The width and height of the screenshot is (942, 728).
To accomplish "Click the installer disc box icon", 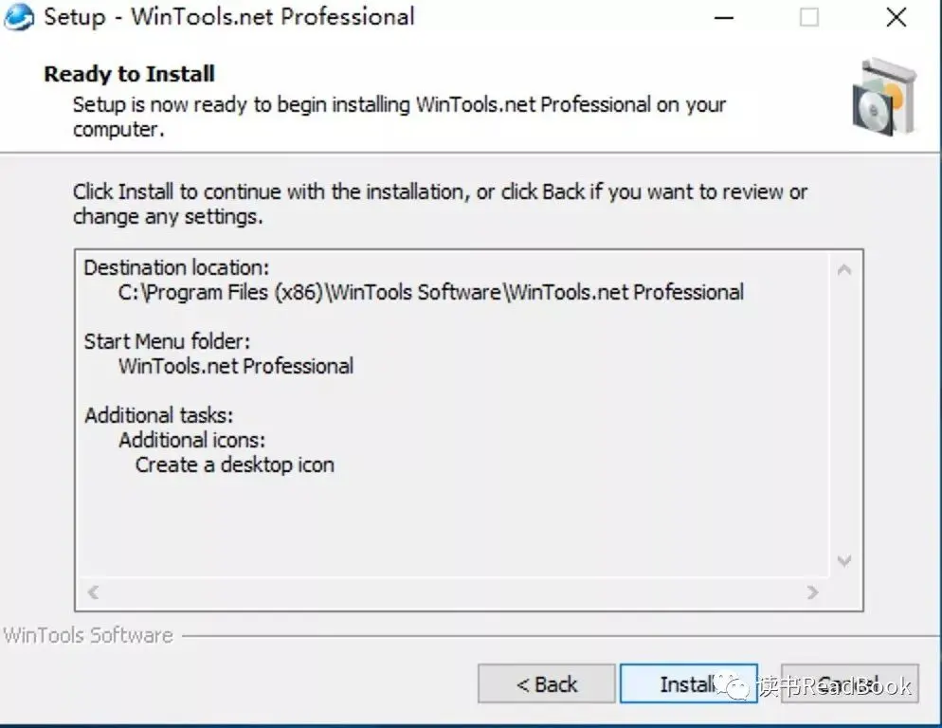I will pyautogui.click(x=884, y=96).
